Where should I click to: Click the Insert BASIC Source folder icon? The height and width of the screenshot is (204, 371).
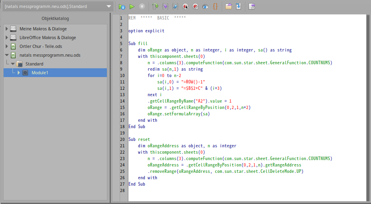click(x=229, y=7)
